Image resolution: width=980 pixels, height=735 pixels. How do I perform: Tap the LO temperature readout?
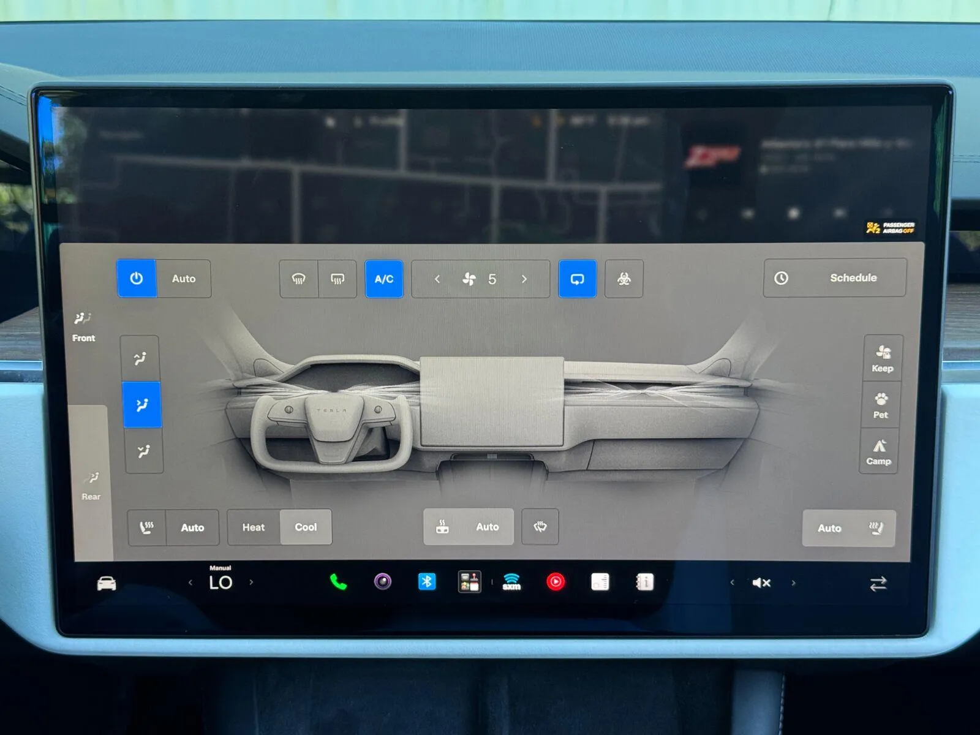point(221,582)
